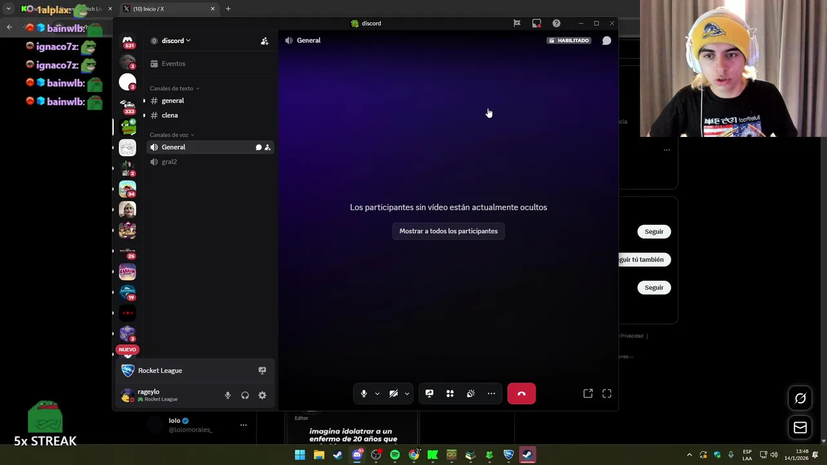
Task: Collapse the Canales de voz category
Action: [x=172, y=135]
